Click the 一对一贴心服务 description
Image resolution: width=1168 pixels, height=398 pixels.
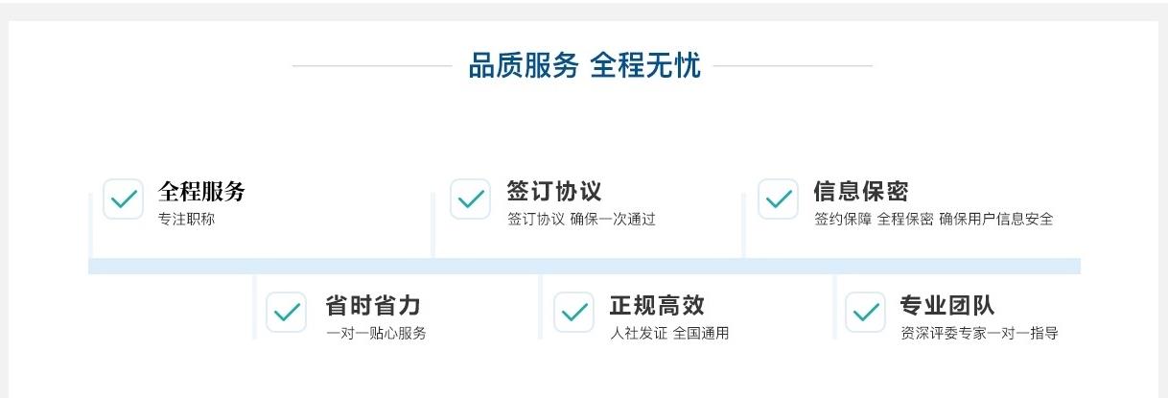coord(376,334)
